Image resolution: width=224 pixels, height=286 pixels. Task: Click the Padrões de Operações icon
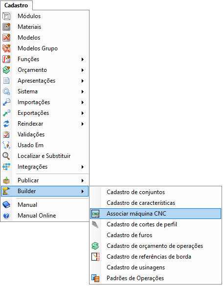(95, 278)
